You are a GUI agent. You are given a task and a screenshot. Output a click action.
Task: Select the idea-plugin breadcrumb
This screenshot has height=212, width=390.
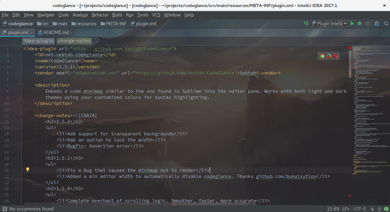(38, 40)
